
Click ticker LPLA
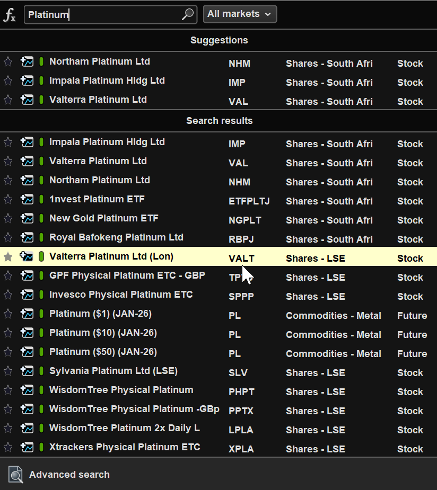[241, 430]
